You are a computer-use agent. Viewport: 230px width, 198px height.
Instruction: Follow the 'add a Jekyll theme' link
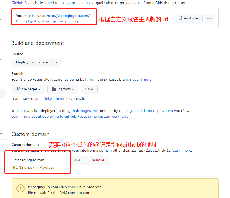point(50,98)
